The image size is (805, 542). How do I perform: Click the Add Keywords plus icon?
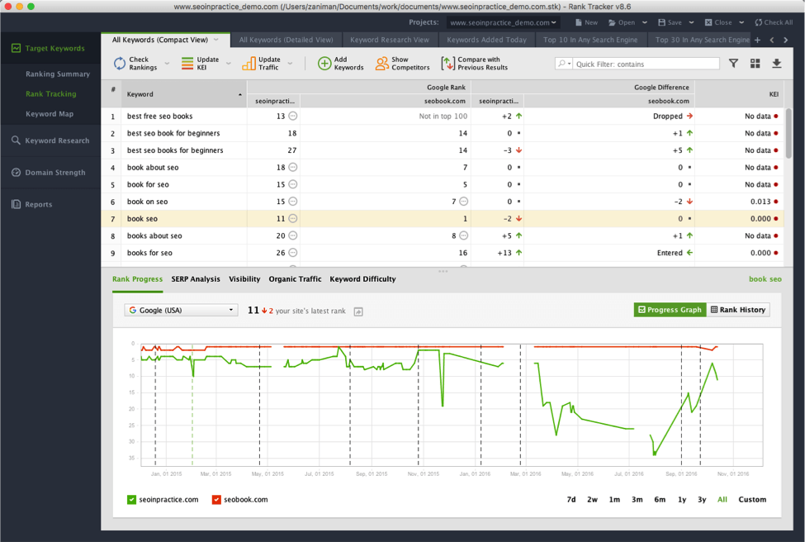pos(324,64)
